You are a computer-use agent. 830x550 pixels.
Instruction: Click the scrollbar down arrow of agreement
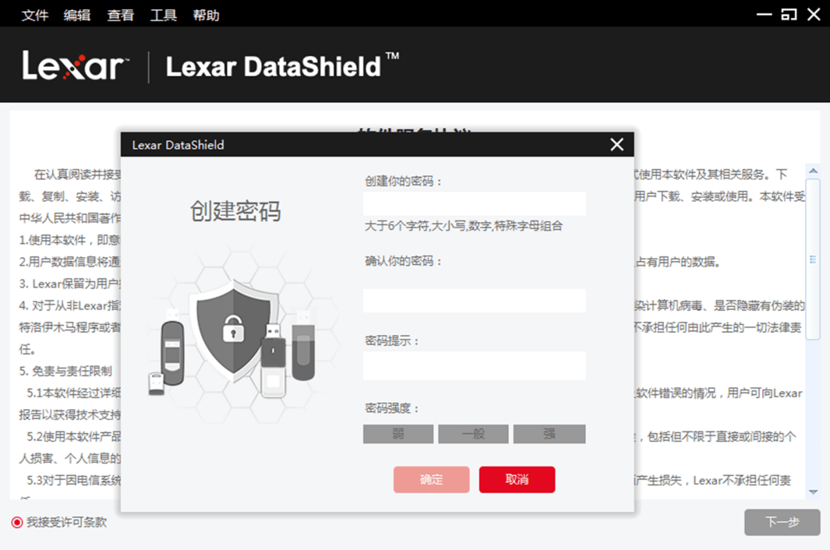click(813, 491)
